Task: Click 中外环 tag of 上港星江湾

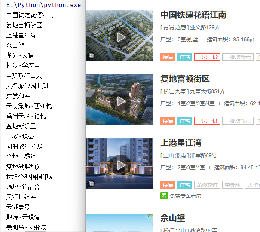Action: pyautogui.click(x=233, y=185)
